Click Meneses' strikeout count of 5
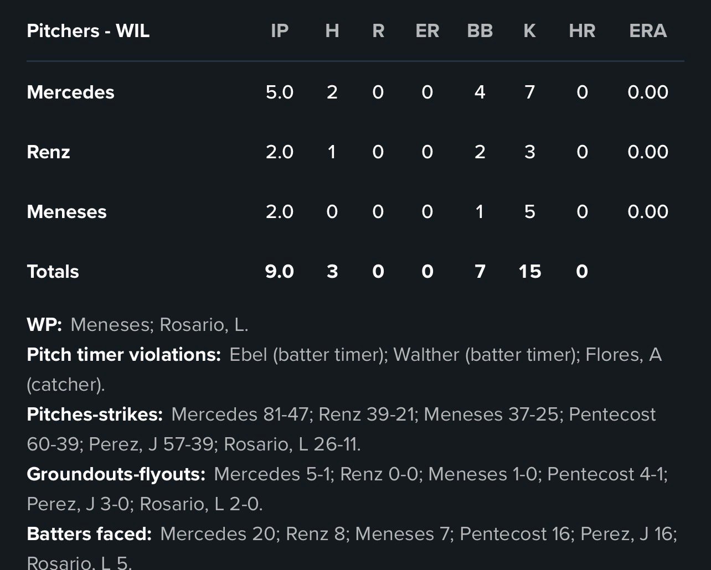The width and height of the screenshot is (711, 570). (x=529, y=211)
